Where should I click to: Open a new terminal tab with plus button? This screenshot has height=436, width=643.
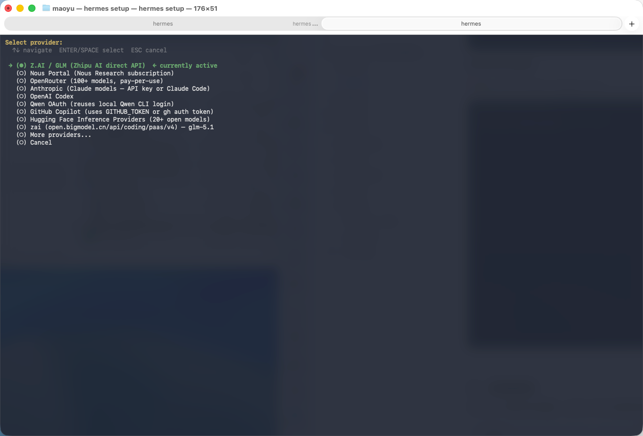click(632, 24)
